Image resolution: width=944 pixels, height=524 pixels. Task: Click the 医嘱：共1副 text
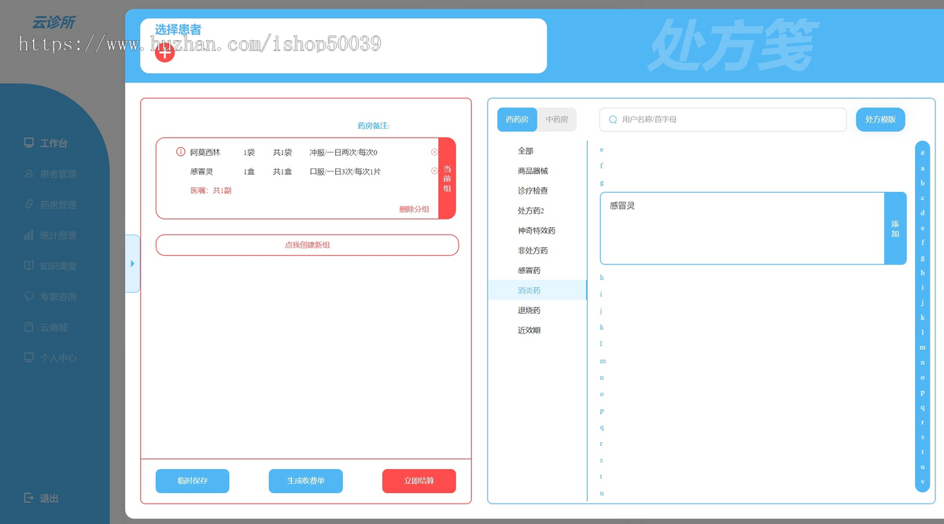pos(211,190)
